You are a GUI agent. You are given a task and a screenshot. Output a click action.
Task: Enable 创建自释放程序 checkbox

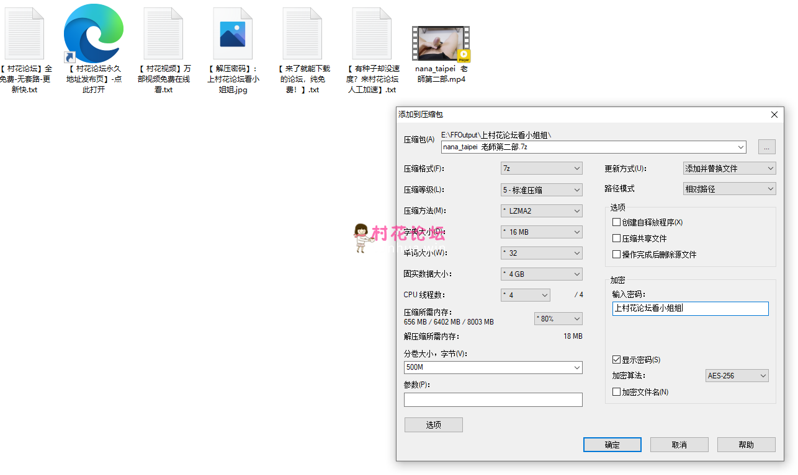click(616, 222)
